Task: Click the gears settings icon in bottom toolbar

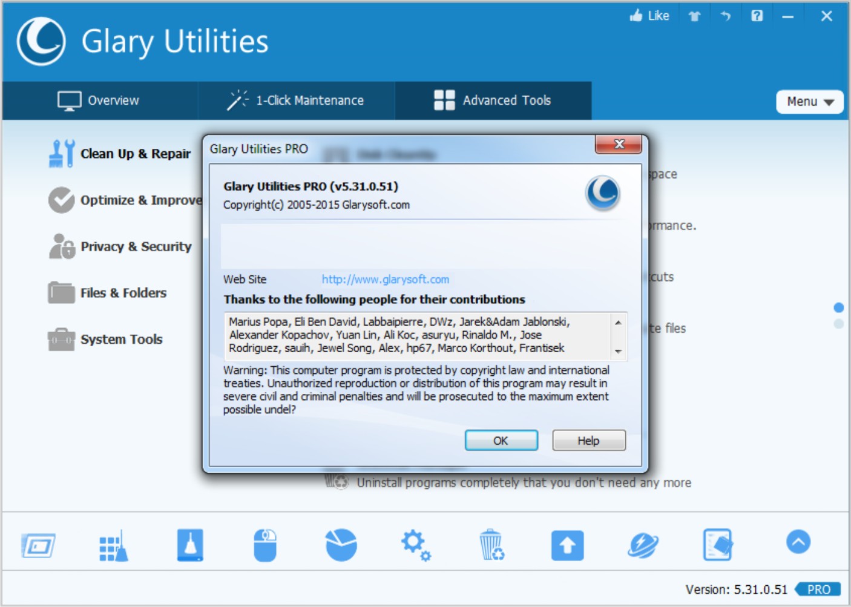Action: [x=414, y=545]
